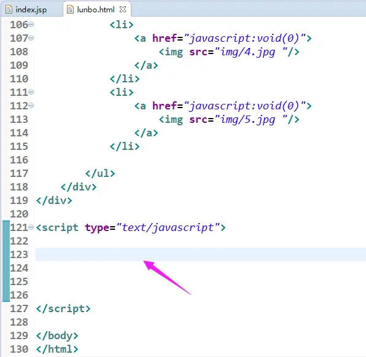
Task: Click the closing </script> tag
Action: point(63,308)
